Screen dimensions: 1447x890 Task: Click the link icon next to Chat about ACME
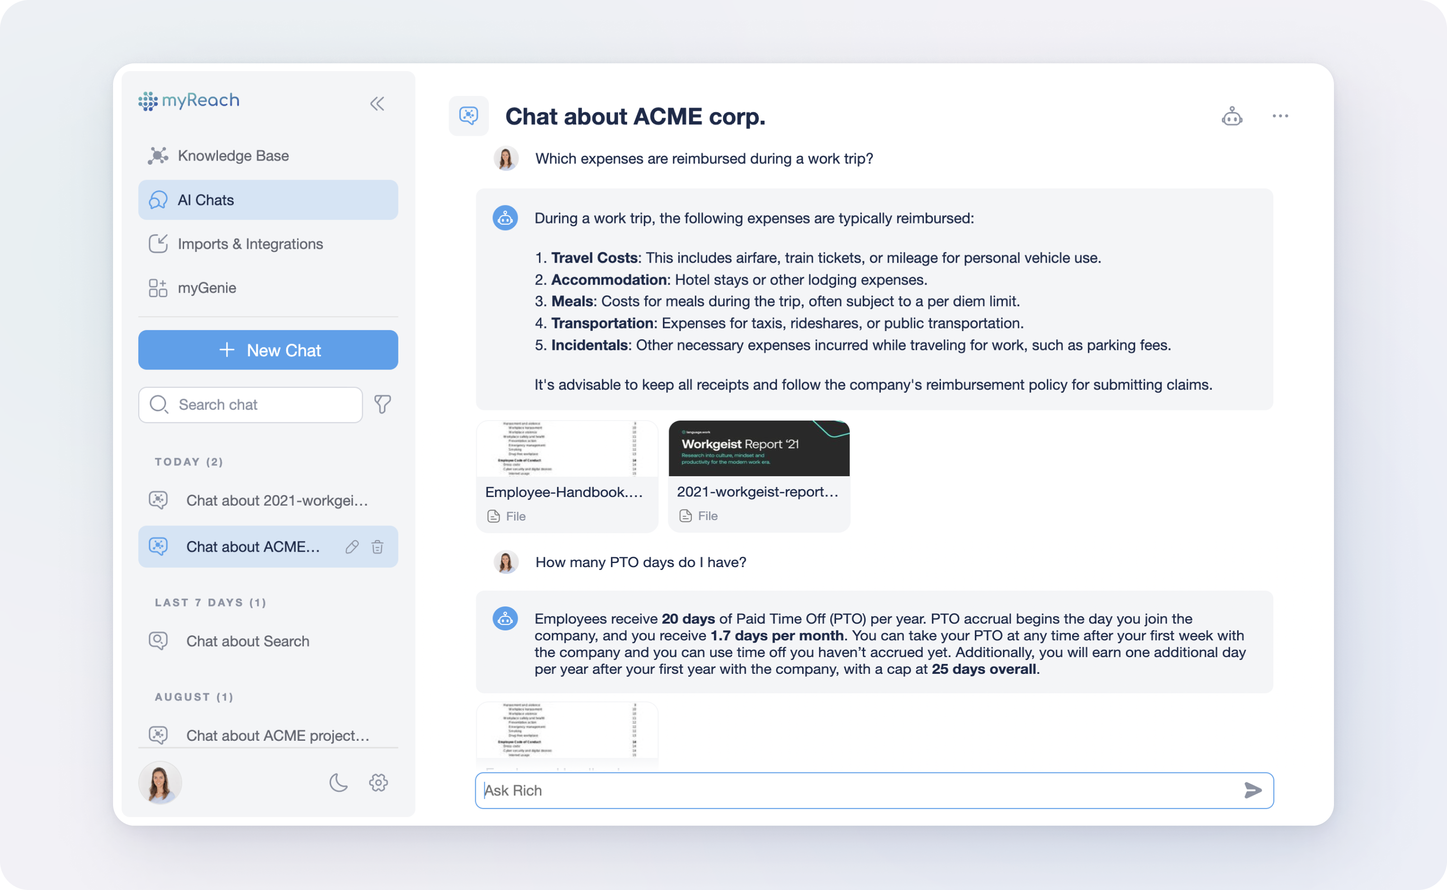point(350,546)
